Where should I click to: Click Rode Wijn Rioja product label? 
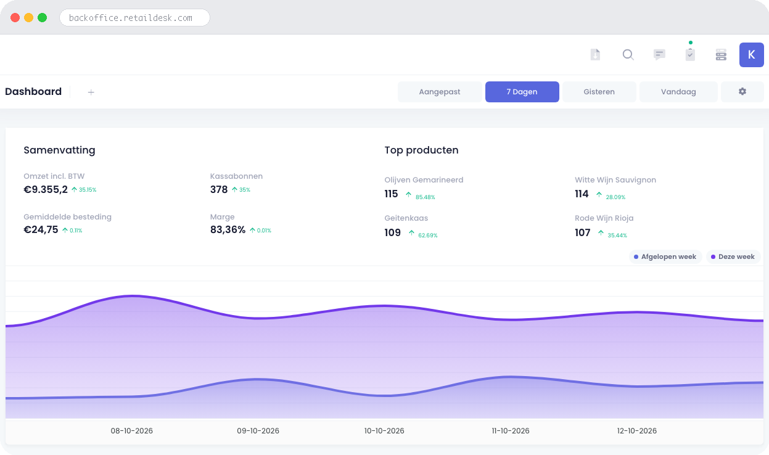(604, 218)
